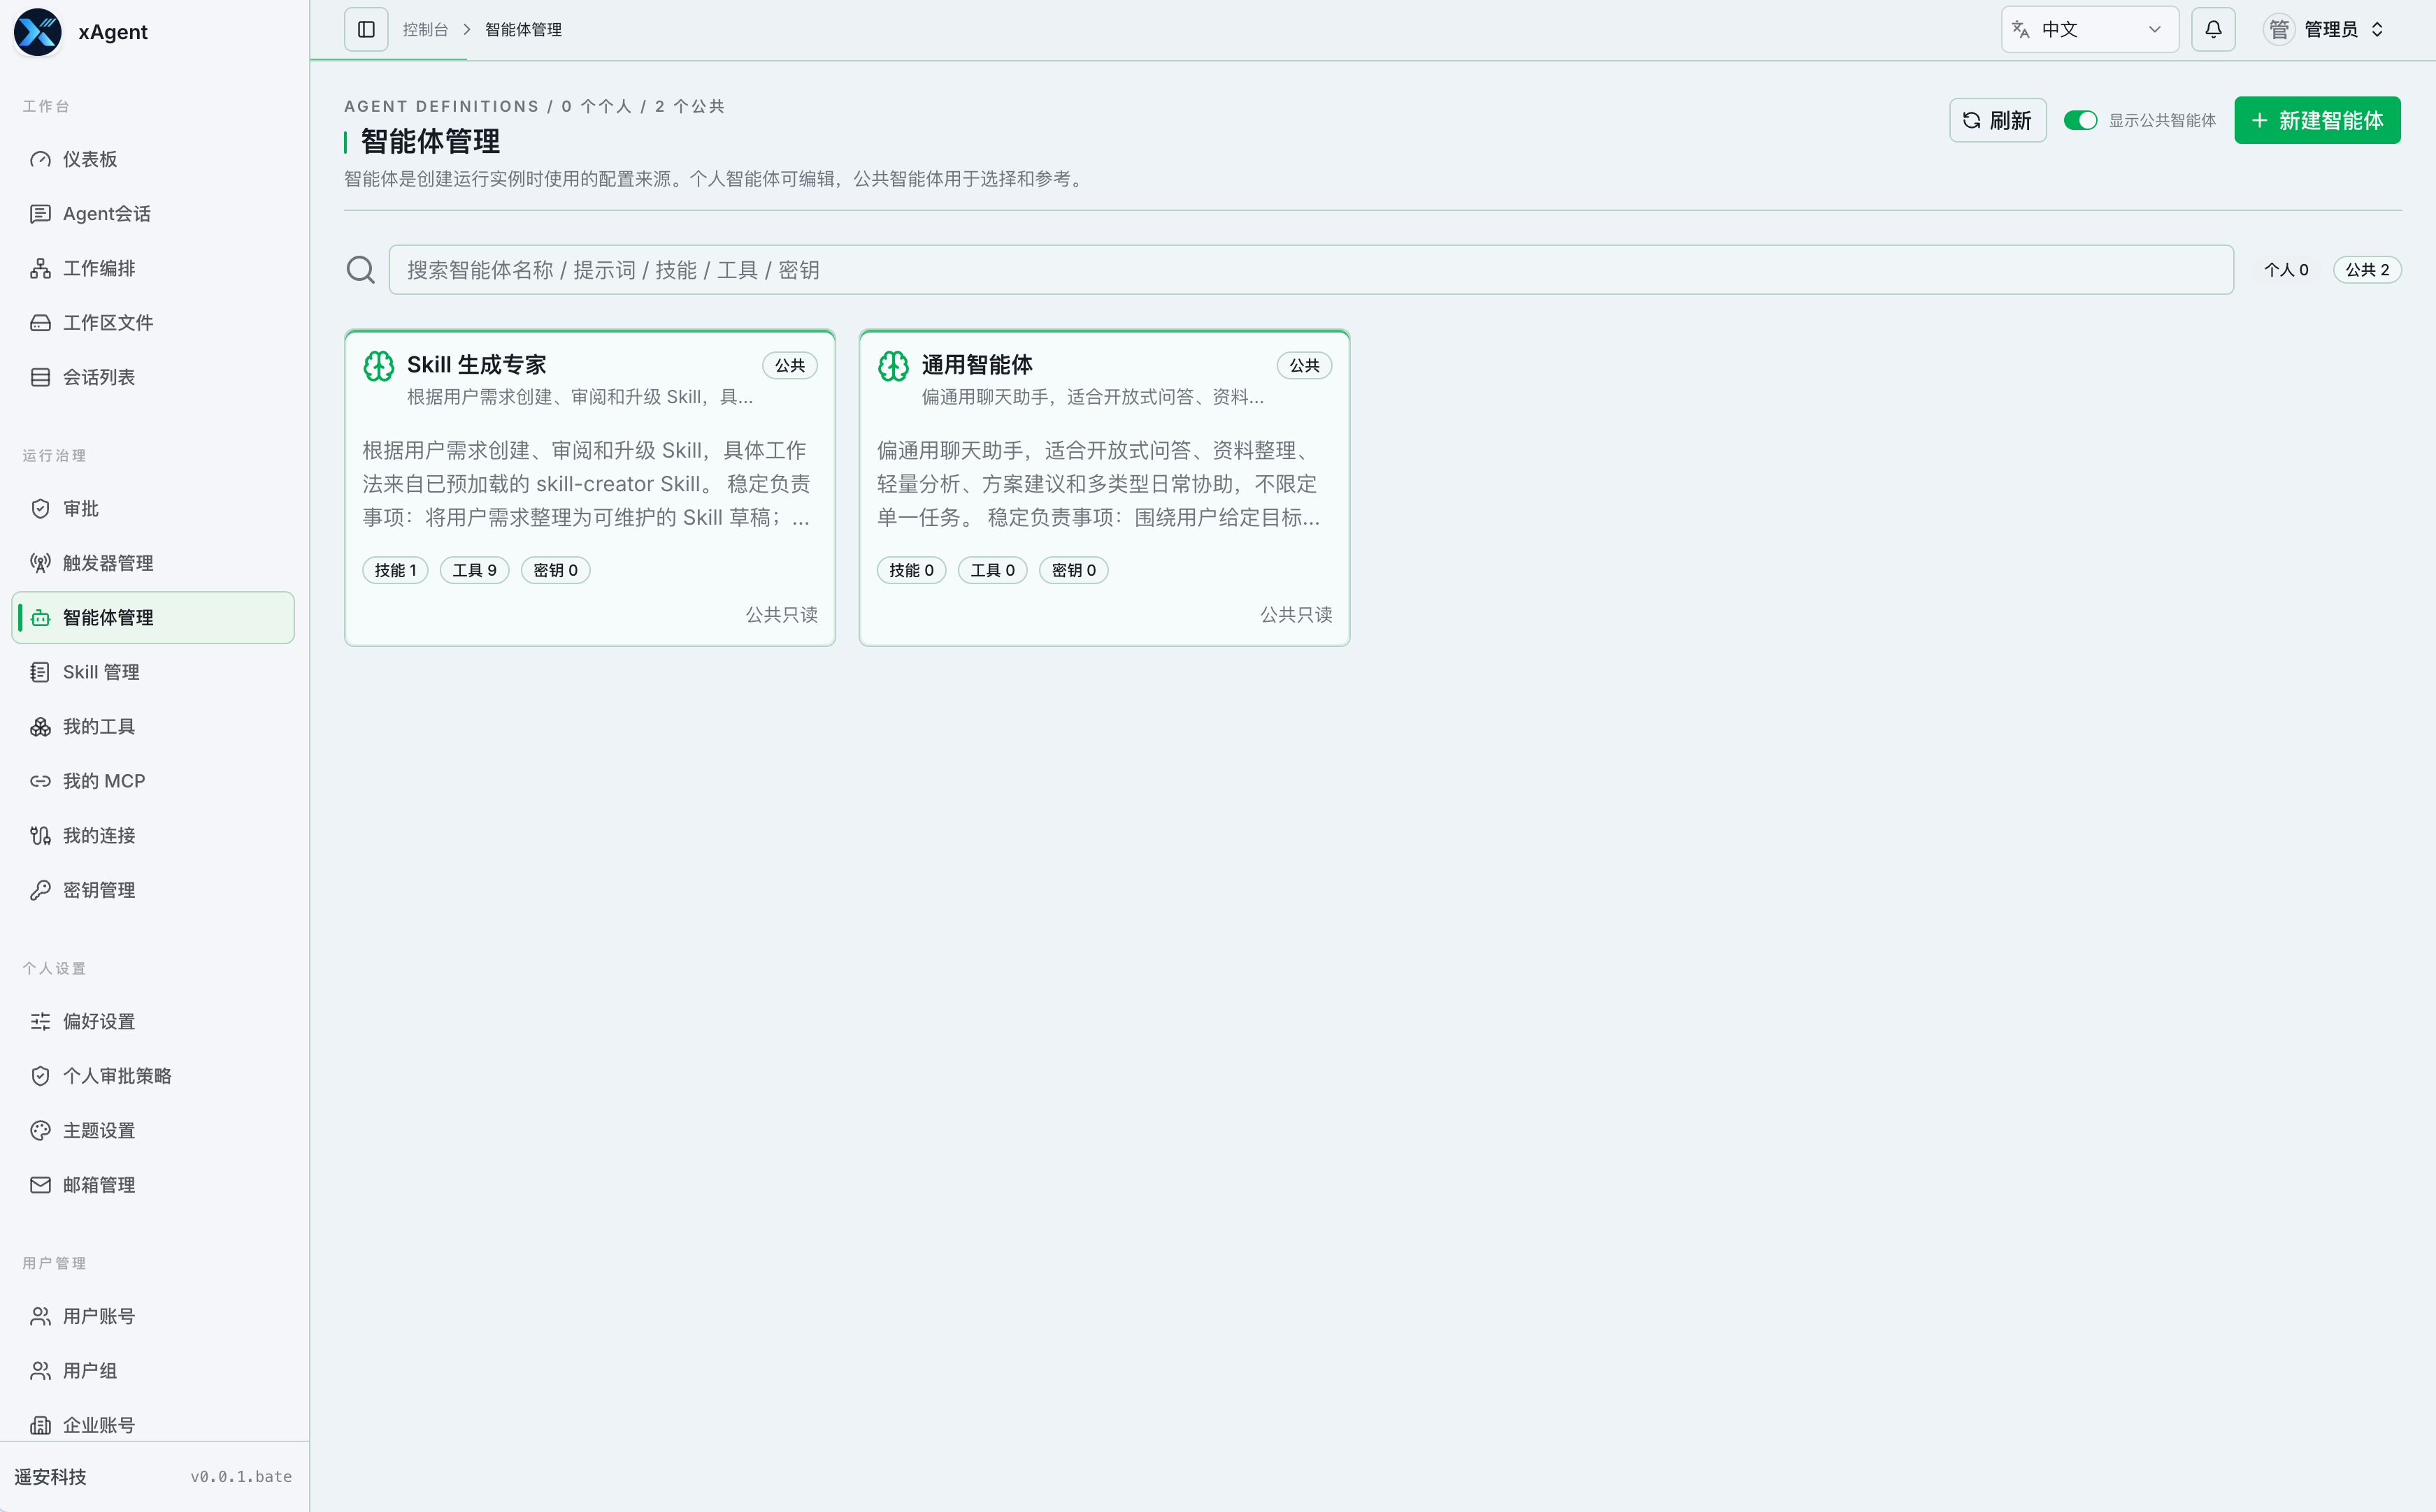Click 公共 badge on Skill 生成专家 card

coord(789,366)
